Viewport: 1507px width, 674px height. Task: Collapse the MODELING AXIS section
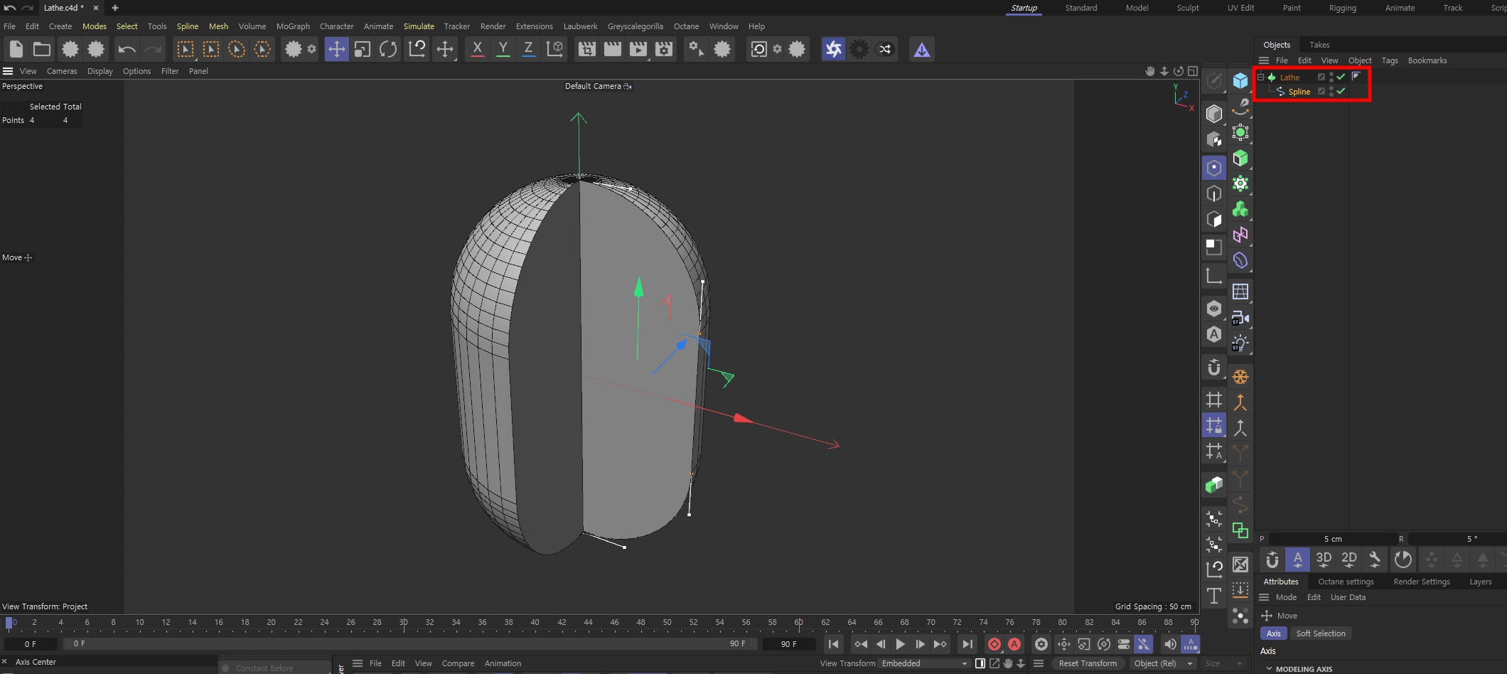pyautogui.click(x=1270, y=669)
